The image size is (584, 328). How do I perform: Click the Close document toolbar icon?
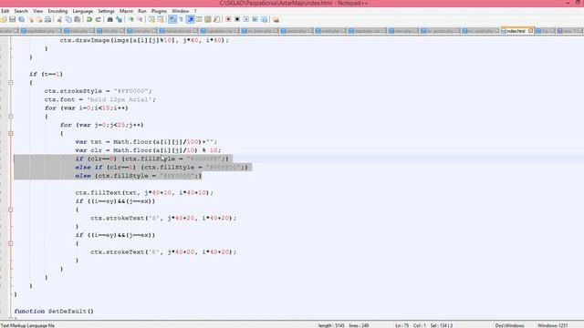pyautogui.click(x=30, y=19)
